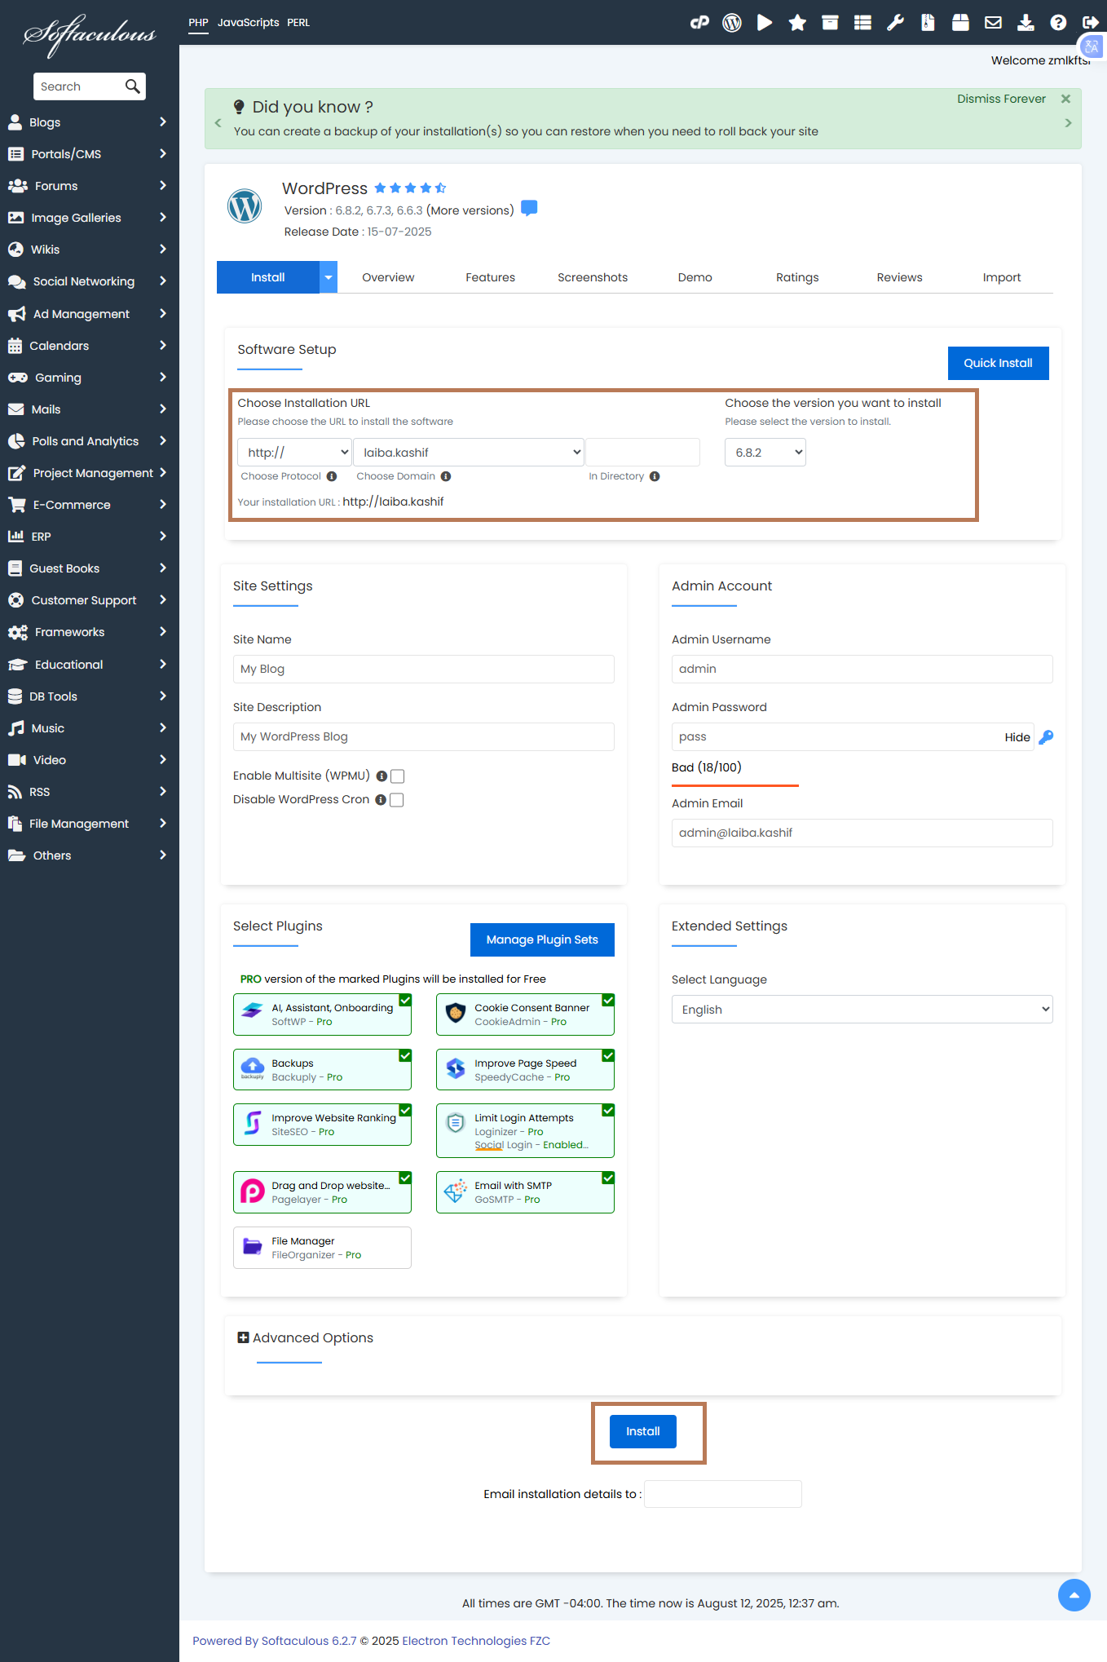Open the WordPress version 6.8.2 dropdown
1107x1662 pixels.
765,453
